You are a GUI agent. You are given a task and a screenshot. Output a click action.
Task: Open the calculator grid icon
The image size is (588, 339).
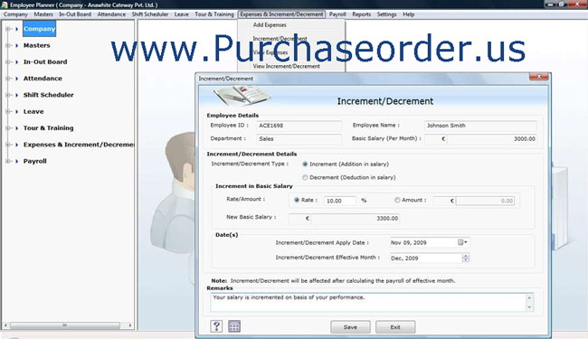pos(234,326)
